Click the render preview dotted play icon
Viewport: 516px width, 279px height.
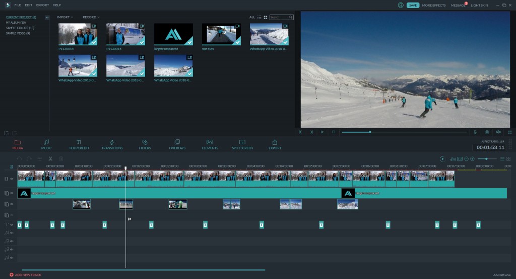[x=442, y=159]
